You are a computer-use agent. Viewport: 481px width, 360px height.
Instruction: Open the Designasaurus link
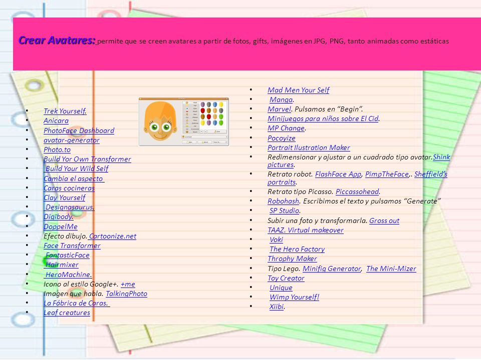tap(70, 207)
